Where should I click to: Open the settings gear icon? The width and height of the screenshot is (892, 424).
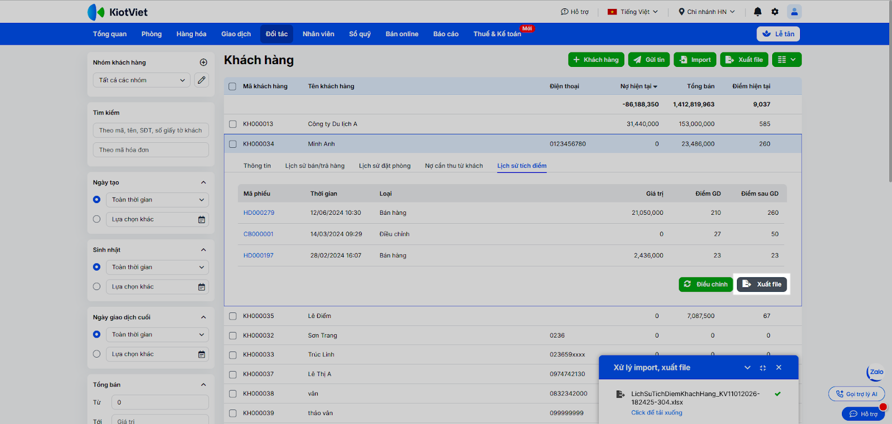pos(775,12)
